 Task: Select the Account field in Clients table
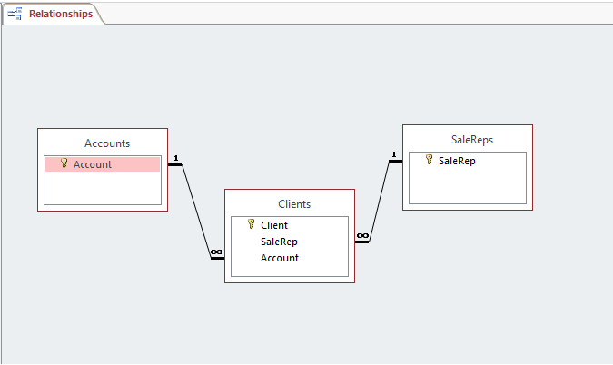[280, 258]
